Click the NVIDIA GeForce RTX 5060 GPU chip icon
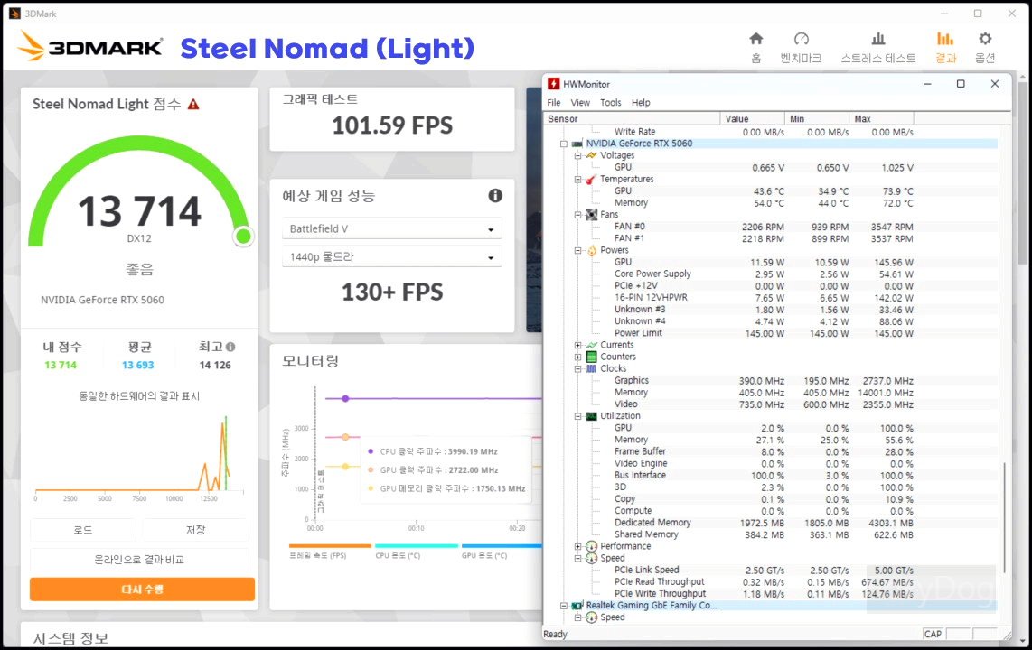The image size is (1032, 650). pos(577,144)
